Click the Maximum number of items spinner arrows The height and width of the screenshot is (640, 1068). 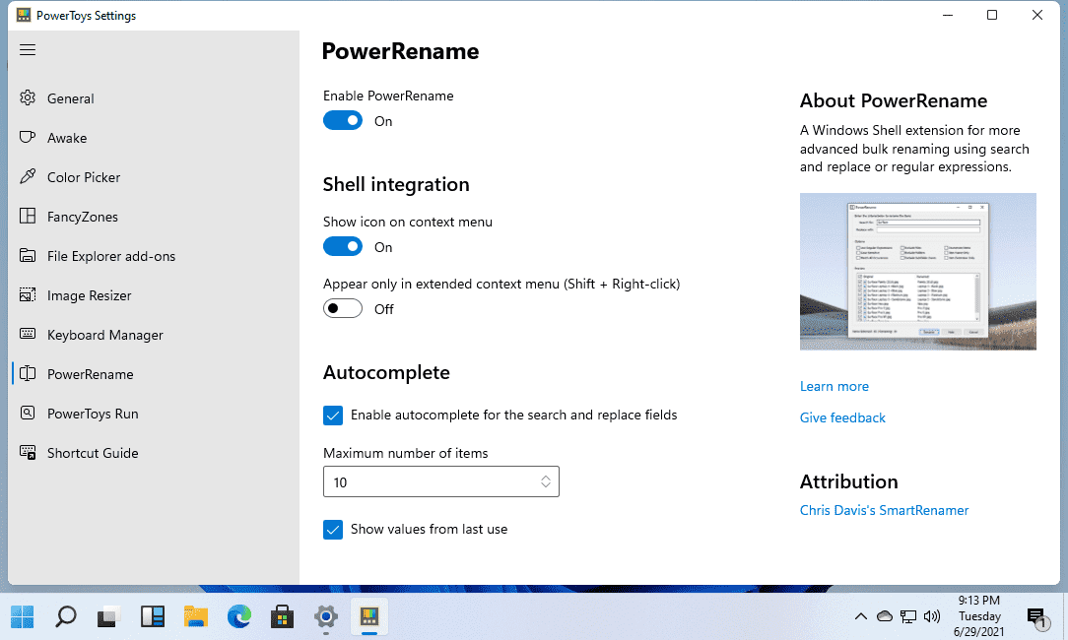coord(546,481)
